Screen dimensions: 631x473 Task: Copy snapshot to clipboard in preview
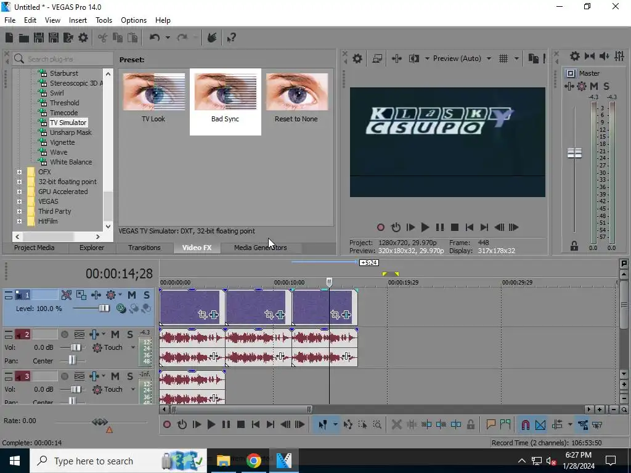(533, 59)
